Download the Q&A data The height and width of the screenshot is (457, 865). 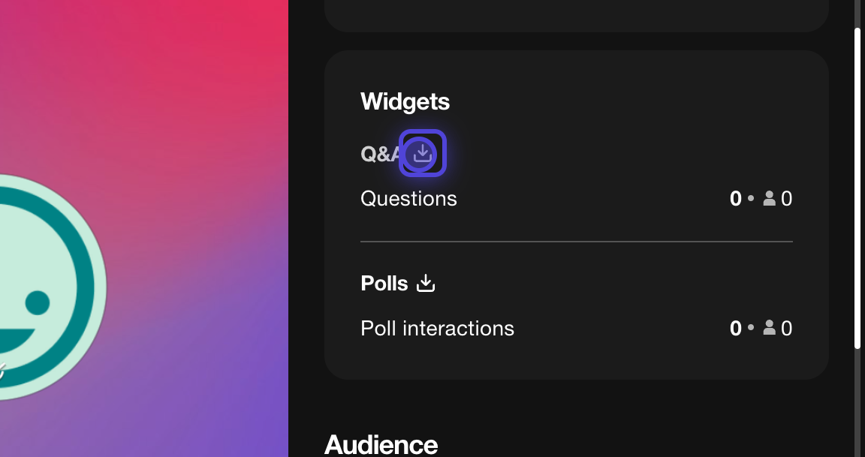pyautogui.click(x=423, y=154)
